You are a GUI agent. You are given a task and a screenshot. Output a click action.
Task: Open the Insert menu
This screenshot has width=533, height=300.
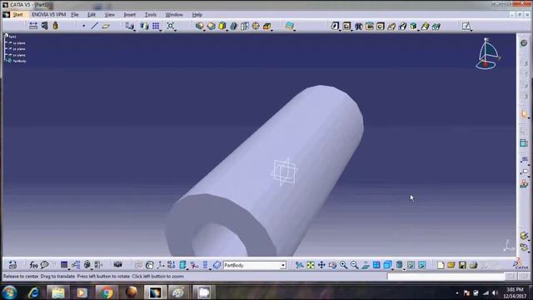pos(130,15)
